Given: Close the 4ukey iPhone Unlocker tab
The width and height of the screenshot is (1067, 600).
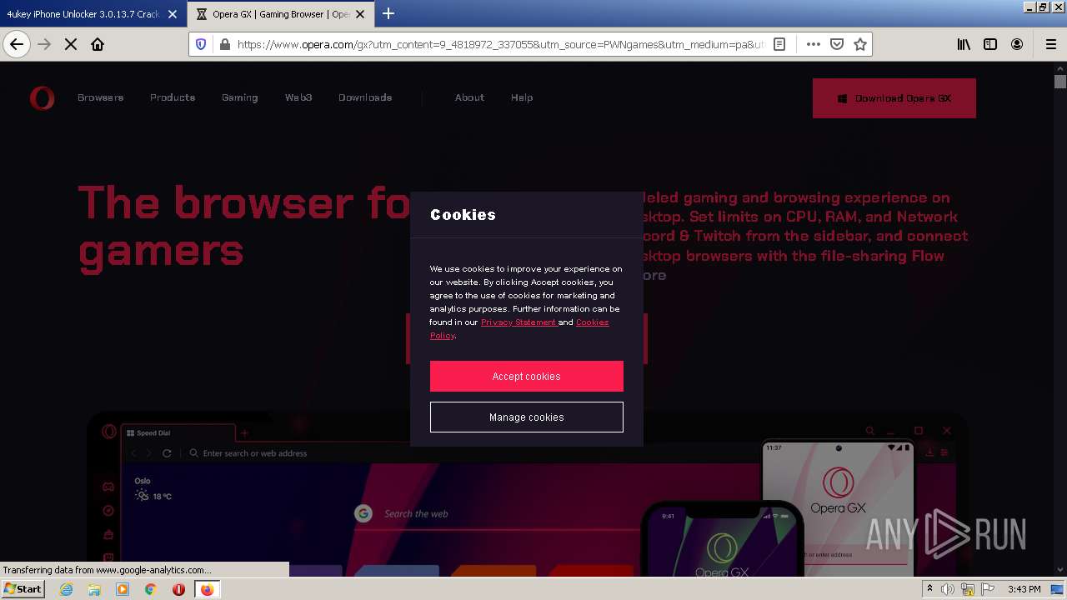Looking at the screenshot, I should click(x=173, y=14).
